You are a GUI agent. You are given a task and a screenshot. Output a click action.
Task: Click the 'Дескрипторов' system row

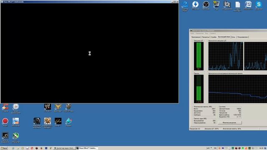click(230, 109)
